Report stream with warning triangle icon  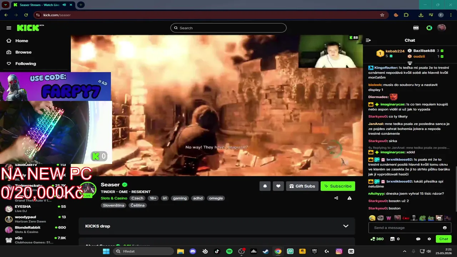tap(350, 198)
